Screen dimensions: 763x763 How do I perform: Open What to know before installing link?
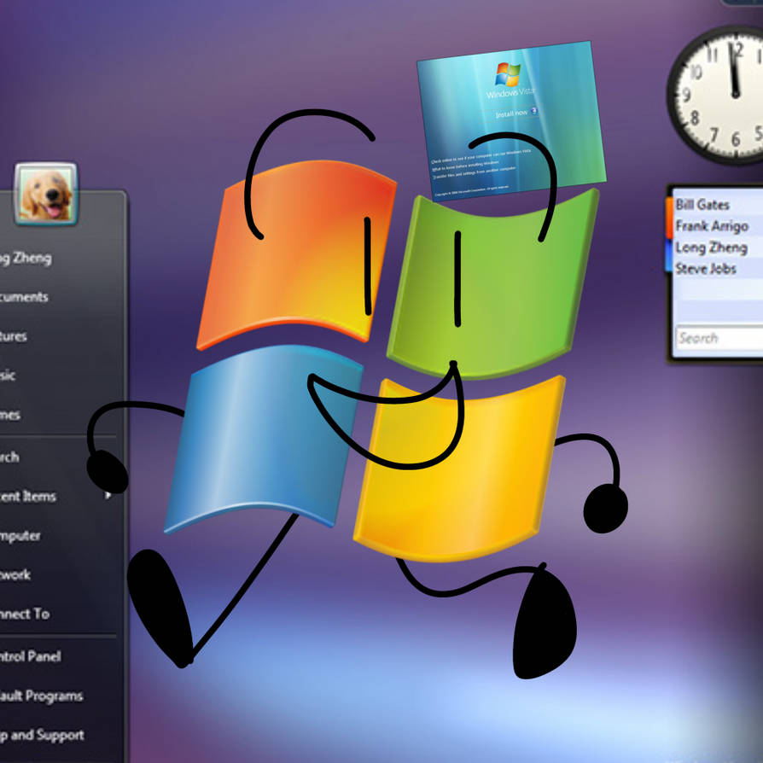(x=465, y=165)
